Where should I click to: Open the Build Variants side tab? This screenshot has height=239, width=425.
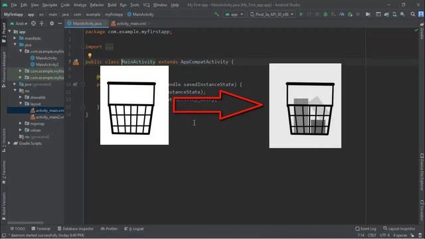pyautogui.click(x=4, y=206)
